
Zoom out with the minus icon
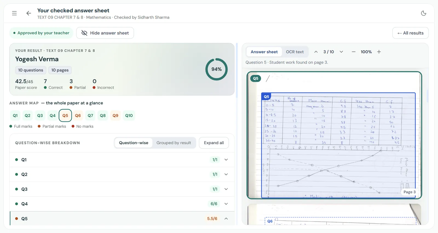coord(354,52)
